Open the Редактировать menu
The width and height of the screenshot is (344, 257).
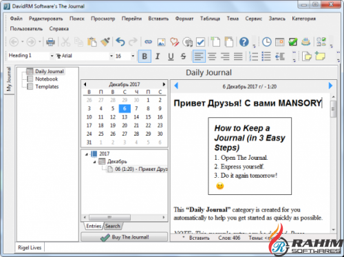(x=45, y=19)
